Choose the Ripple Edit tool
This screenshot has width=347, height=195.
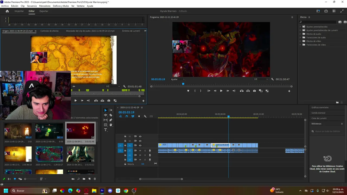tap(105, 115)
